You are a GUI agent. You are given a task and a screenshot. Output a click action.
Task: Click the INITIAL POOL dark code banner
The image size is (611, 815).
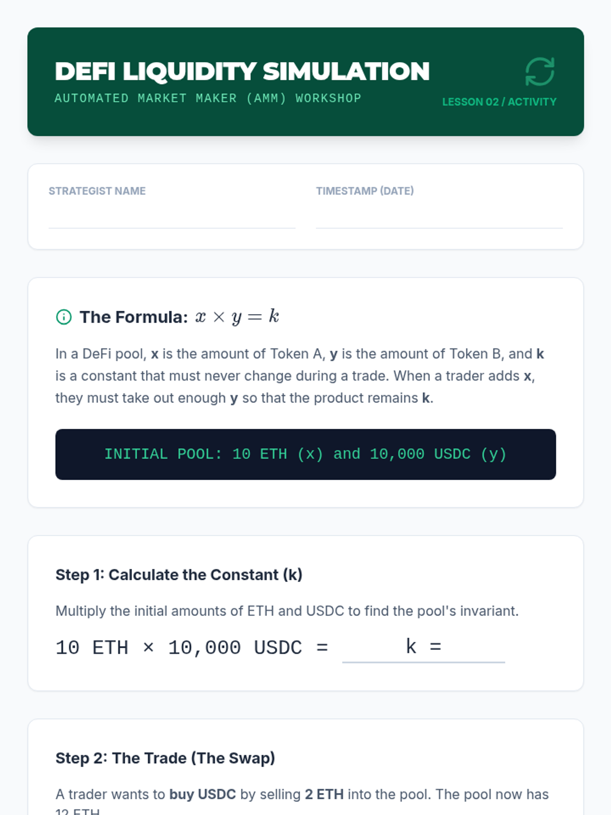coord(305,454)
